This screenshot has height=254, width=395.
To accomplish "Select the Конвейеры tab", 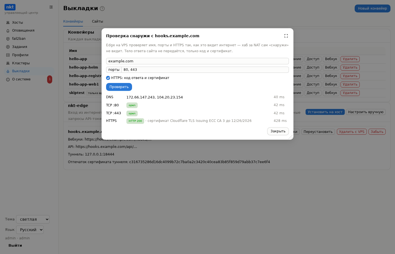I will click(x=73, y=21).
